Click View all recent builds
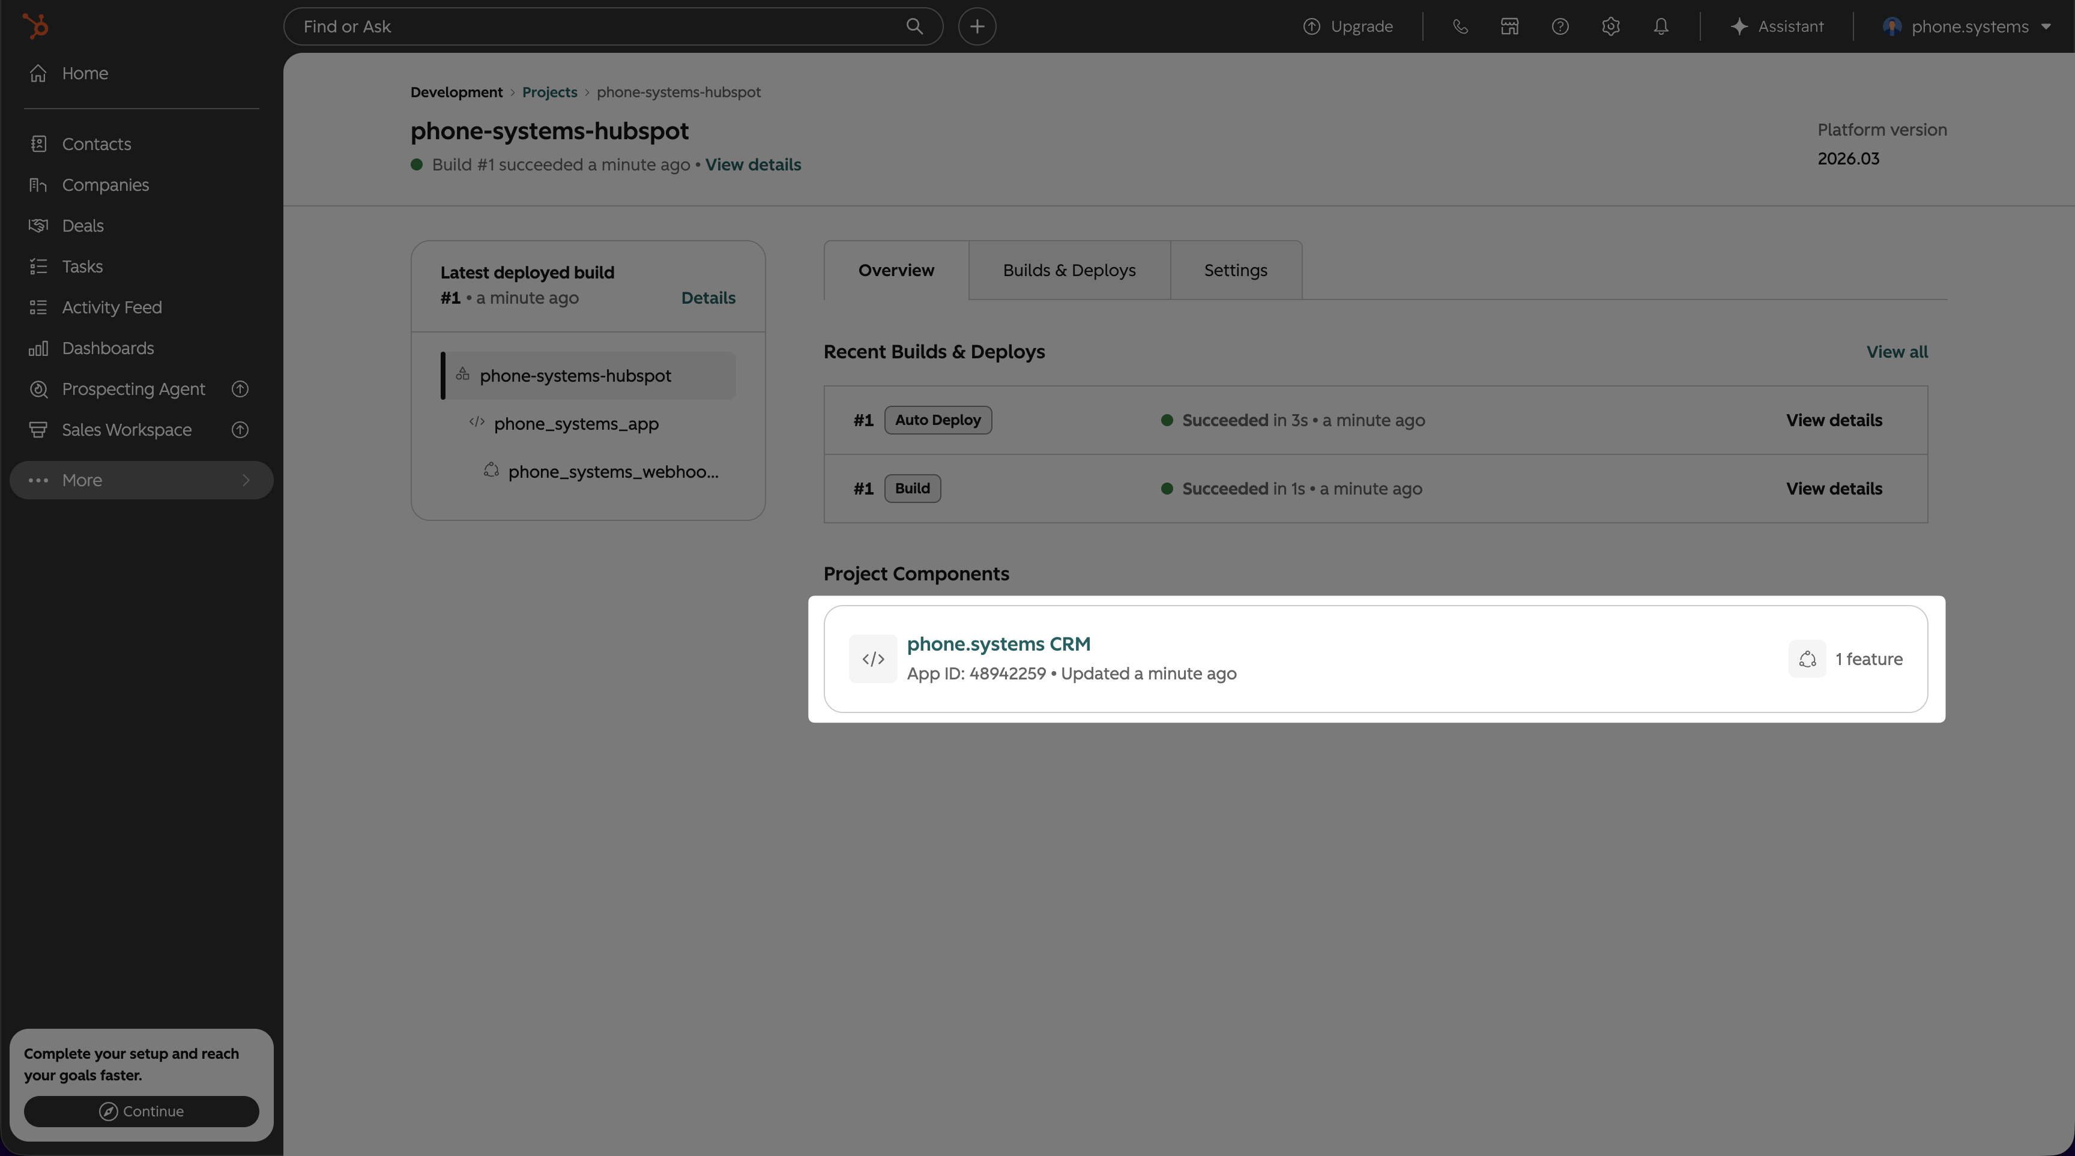 [x=1897, y=352]
